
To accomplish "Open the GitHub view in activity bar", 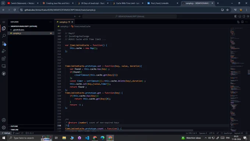I will click(x=4, y=74).
